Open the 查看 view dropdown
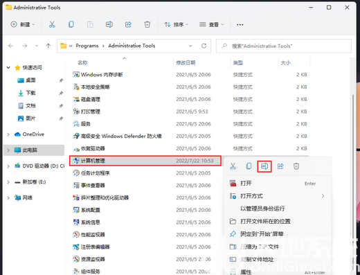 point(212,24)
